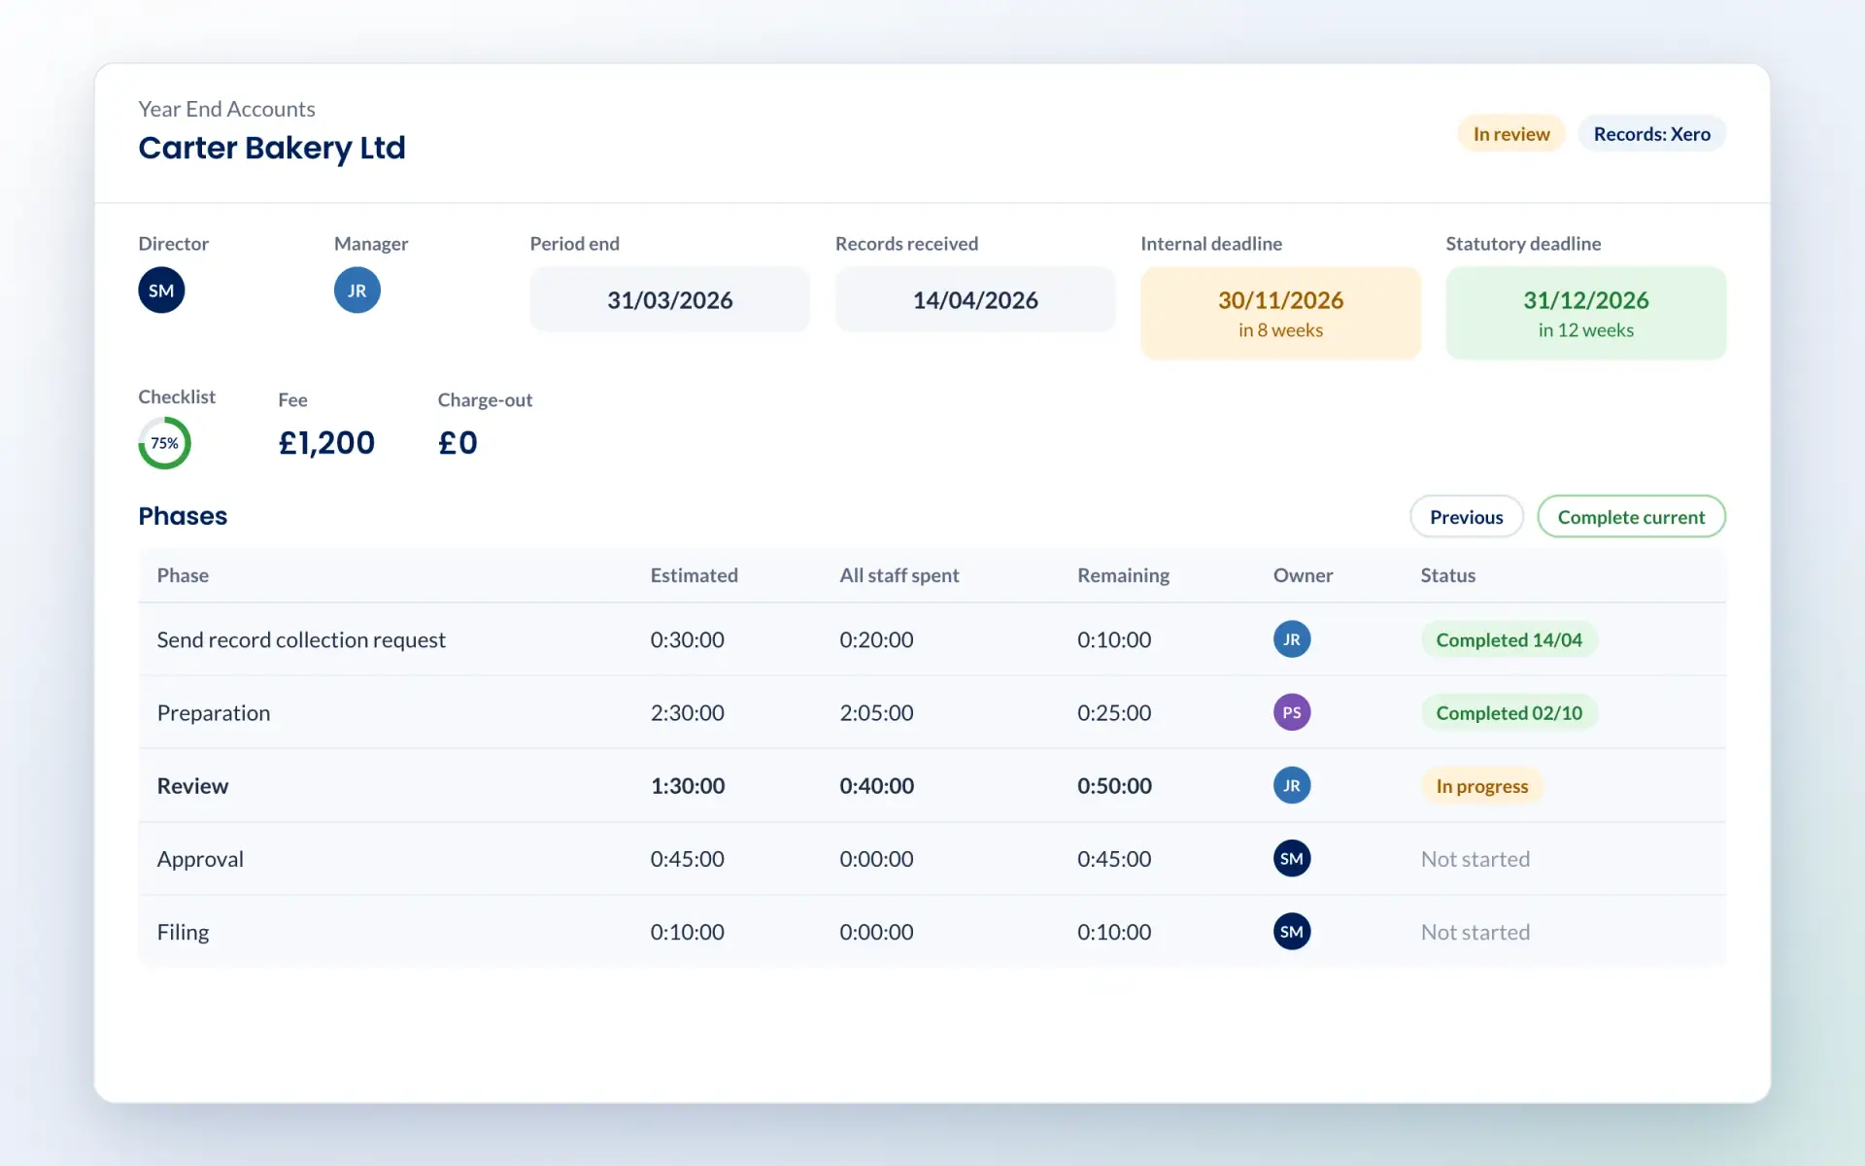
Task: Select the Send record collection request phase
Action: click(x=932, y=639)
